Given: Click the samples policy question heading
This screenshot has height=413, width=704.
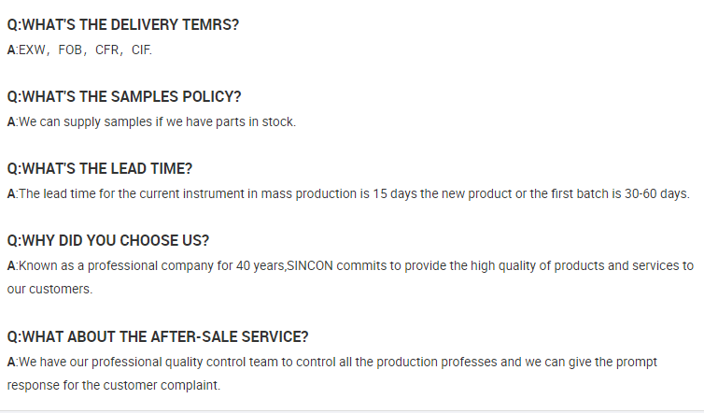Looking at the screenshot, I should pos(124,97).
